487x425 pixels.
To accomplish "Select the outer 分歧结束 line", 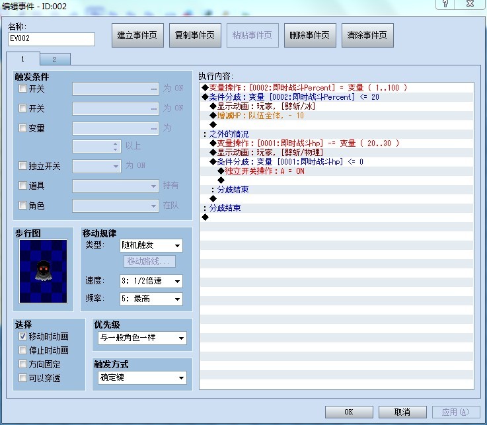I will (337, 208).
